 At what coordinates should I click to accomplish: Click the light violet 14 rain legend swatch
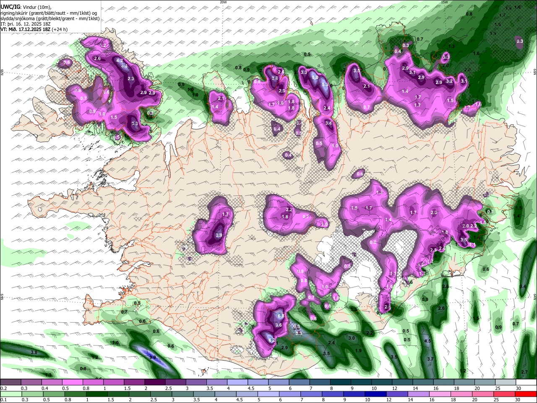pos(418,394)
